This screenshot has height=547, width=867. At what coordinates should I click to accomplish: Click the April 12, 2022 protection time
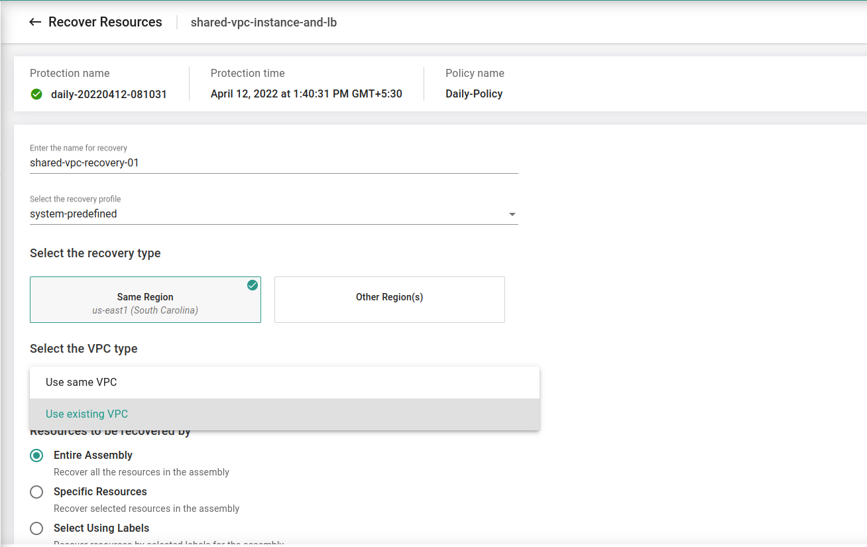click(x=306, y=94)
